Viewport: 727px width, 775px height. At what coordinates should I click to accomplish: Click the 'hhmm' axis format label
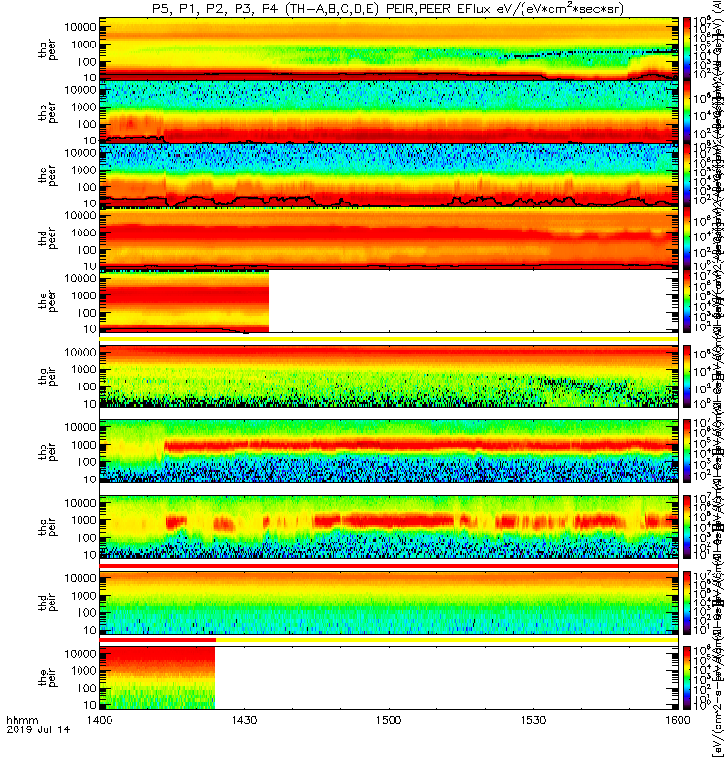click(x=22, y=720)
